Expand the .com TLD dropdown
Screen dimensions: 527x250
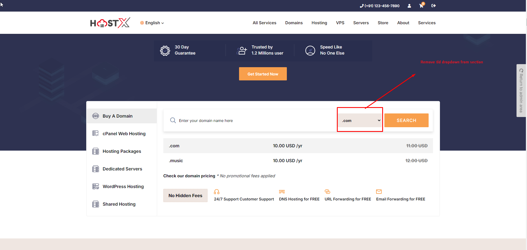point(360,121)
